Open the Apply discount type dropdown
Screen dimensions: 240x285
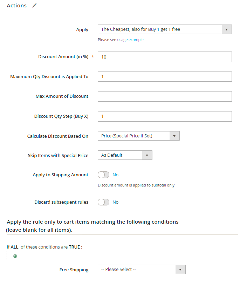[x=164, y=29]
